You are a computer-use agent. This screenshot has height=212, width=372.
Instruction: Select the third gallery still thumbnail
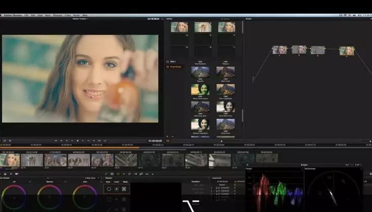(227, 27)
